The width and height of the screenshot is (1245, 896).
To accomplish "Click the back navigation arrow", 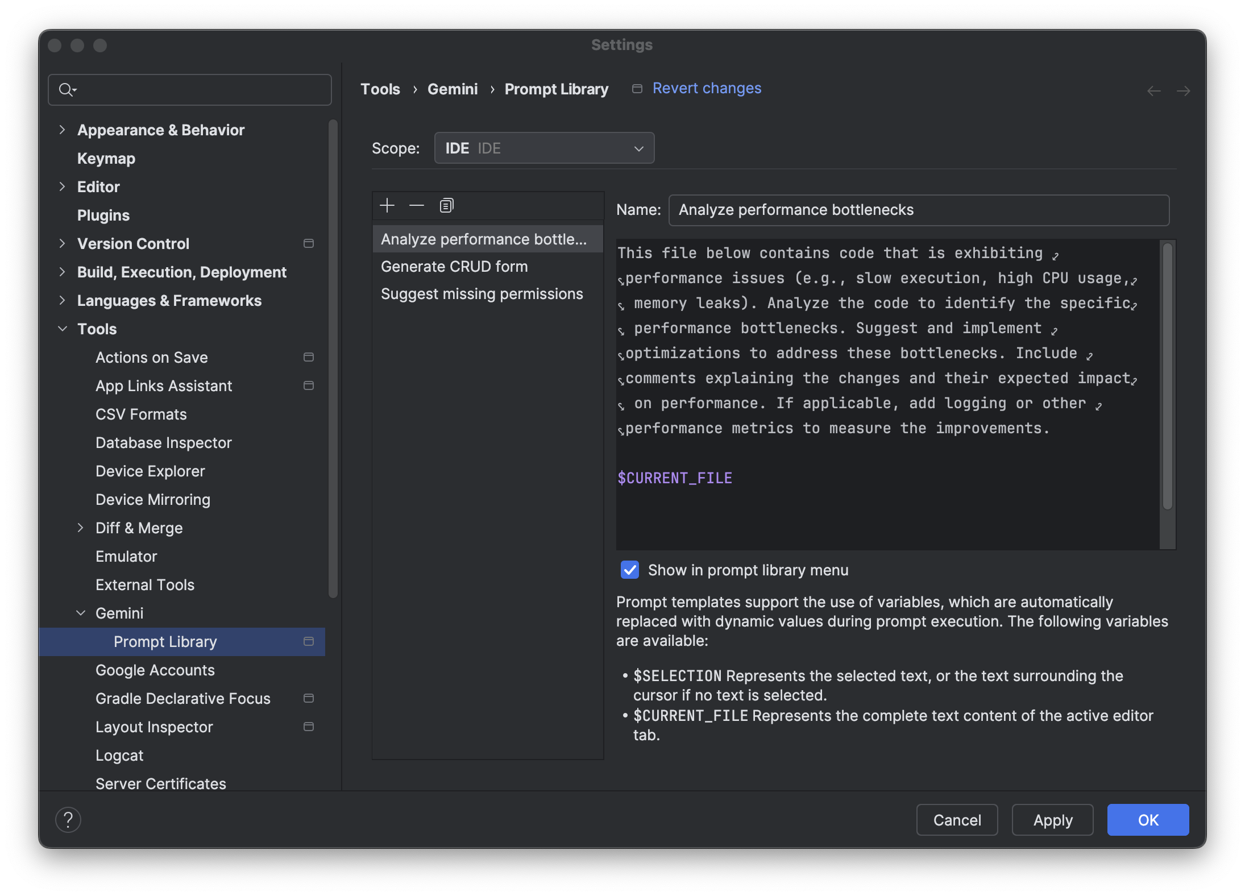I will pyautogui.click(x=1154, y=90).
